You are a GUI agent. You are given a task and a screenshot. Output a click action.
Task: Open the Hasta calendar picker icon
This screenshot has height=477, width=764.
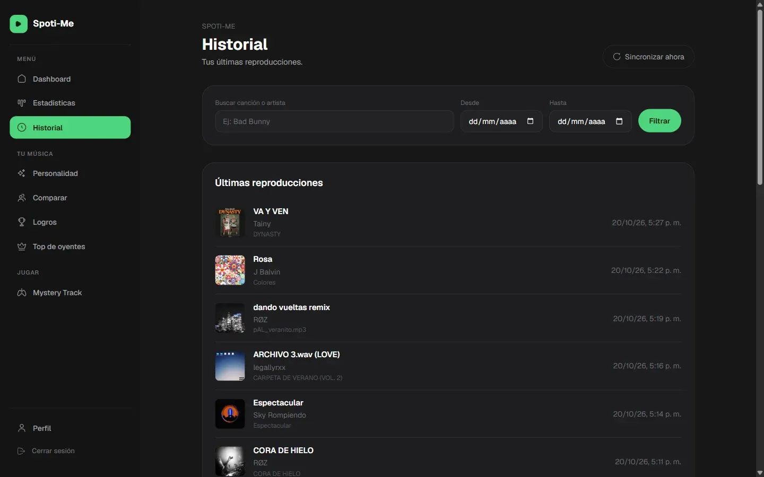click(x=619, y=121)
